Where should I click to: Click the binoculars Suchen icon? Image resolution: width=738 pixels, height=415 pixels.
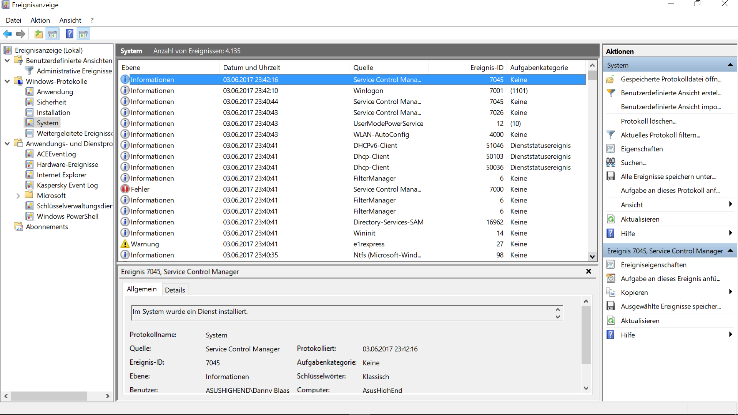tap(610, 163)
